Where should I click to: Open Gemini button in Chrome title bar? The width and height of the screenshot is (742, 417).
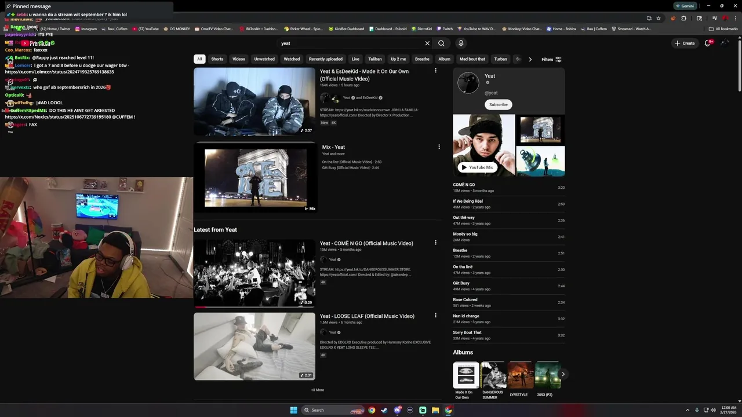pyautogui.click(x=685, y=6)
